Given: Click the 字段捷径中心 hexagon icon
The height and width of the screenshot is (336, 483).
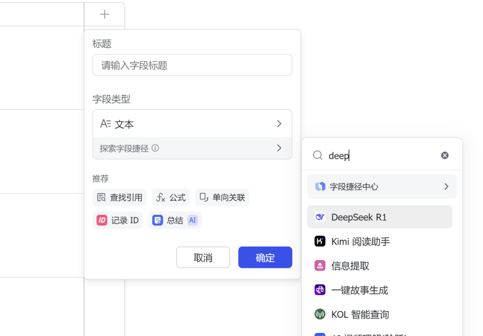Looking at the screenshot, I should coord(320,186).
